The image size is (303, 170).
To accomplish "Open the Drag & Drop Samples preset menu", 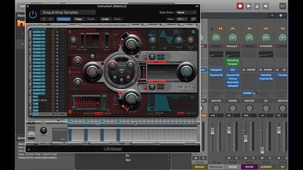I will click(x=68, y=12).
